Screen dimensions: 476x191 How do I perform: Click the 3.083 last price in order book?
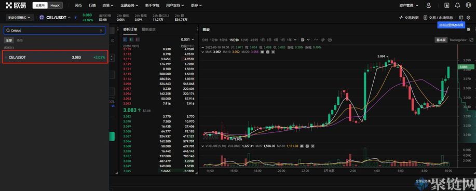click(x=130, y=110)
